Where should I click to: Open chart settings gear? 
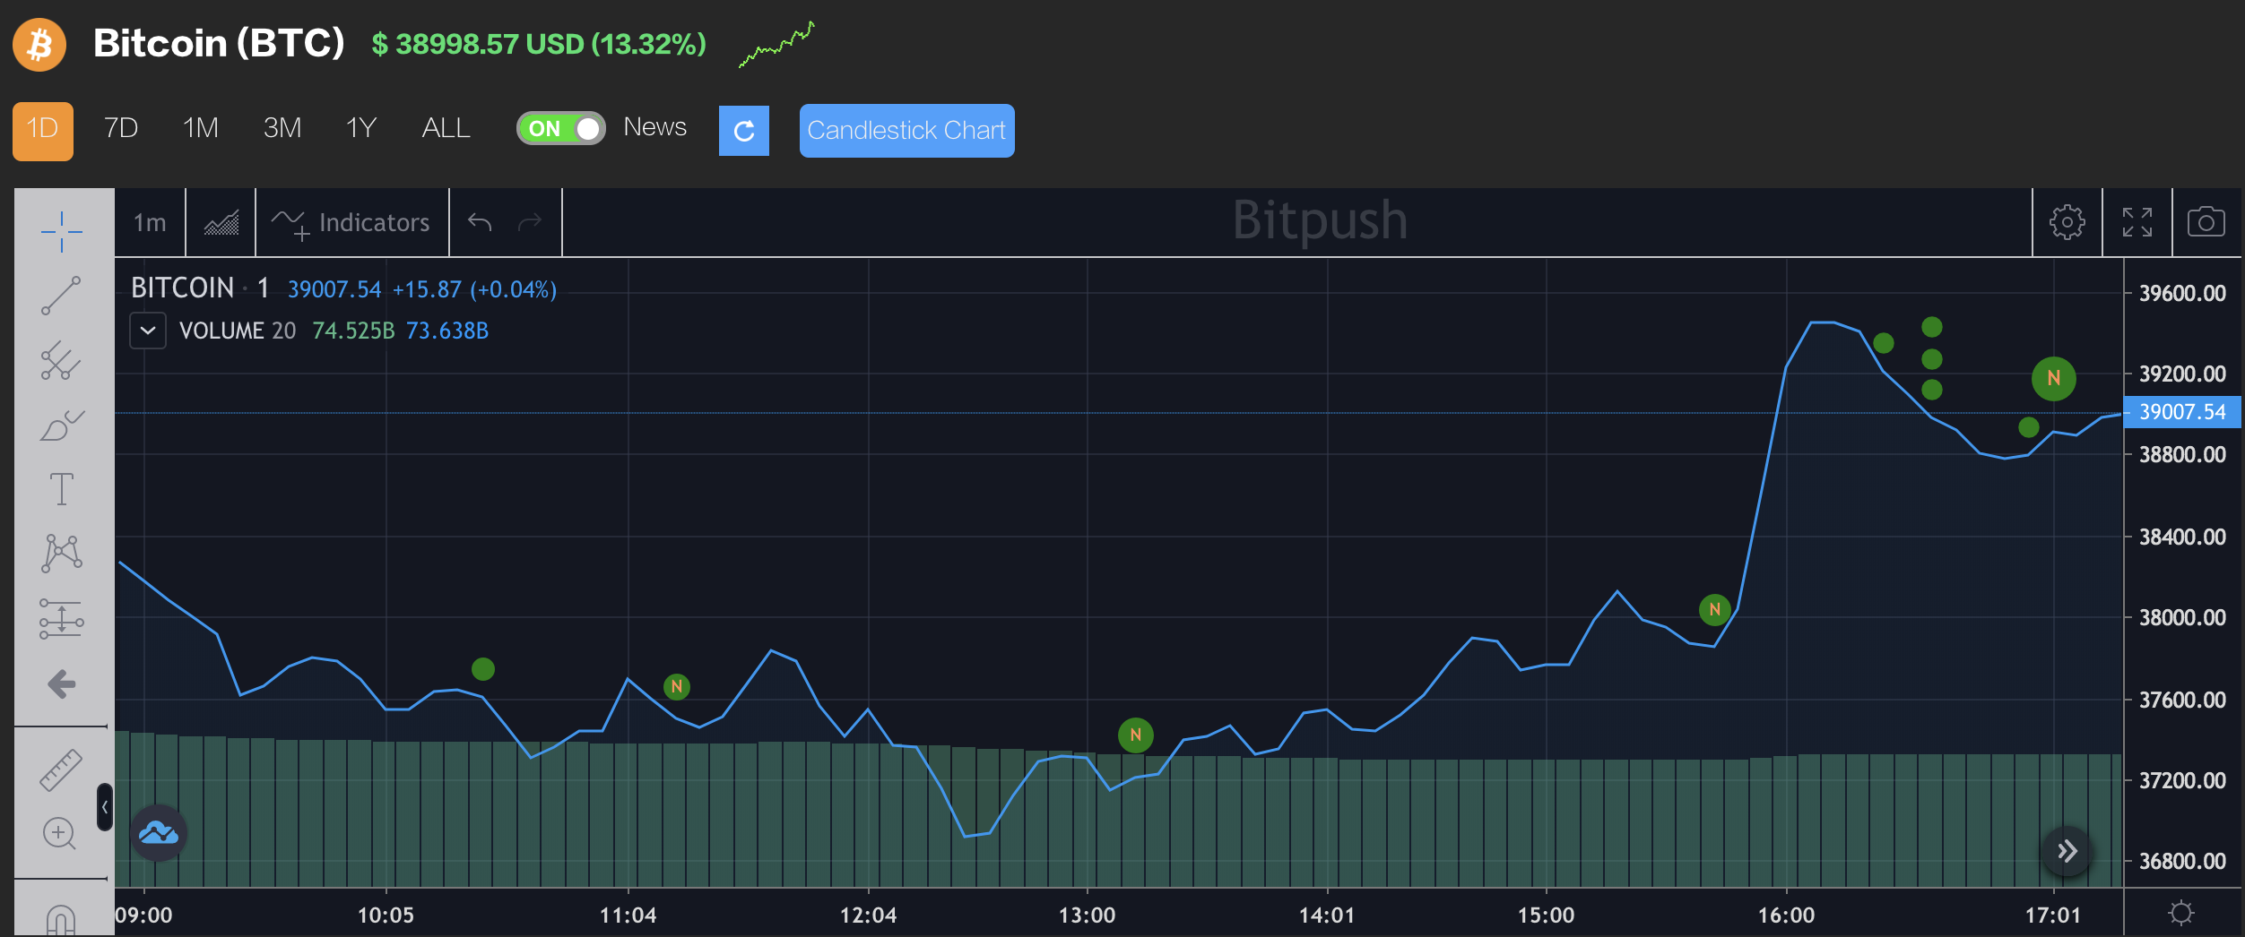2067,222
